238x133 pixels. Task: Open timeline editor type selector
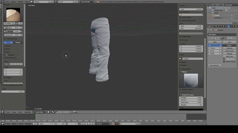pyautogui.click(x=3, y=124)
